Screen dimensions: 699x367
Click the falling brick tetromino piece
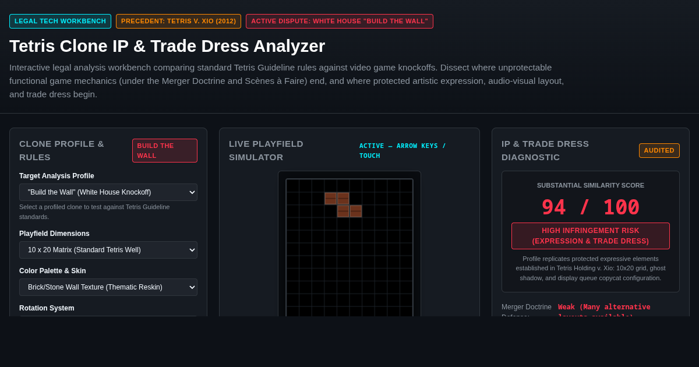pyautogui.click(x=343, y=204)
